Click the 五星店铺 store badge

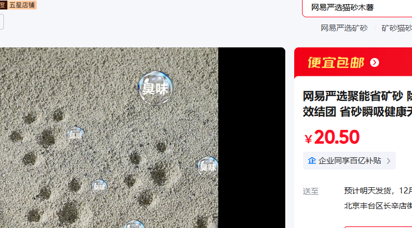point(22,5)
